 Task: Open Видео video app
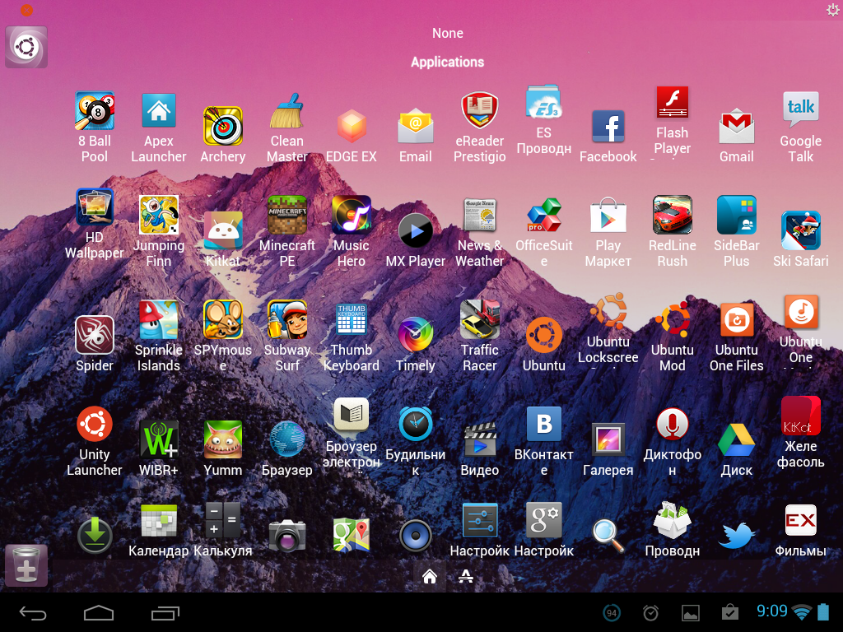[480, 439]
